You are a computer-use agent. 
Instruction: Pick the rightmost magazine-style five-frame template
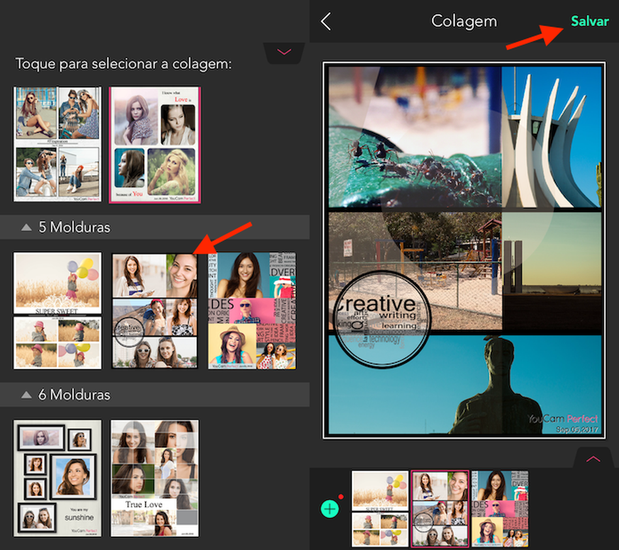click(x=250, y=309)
